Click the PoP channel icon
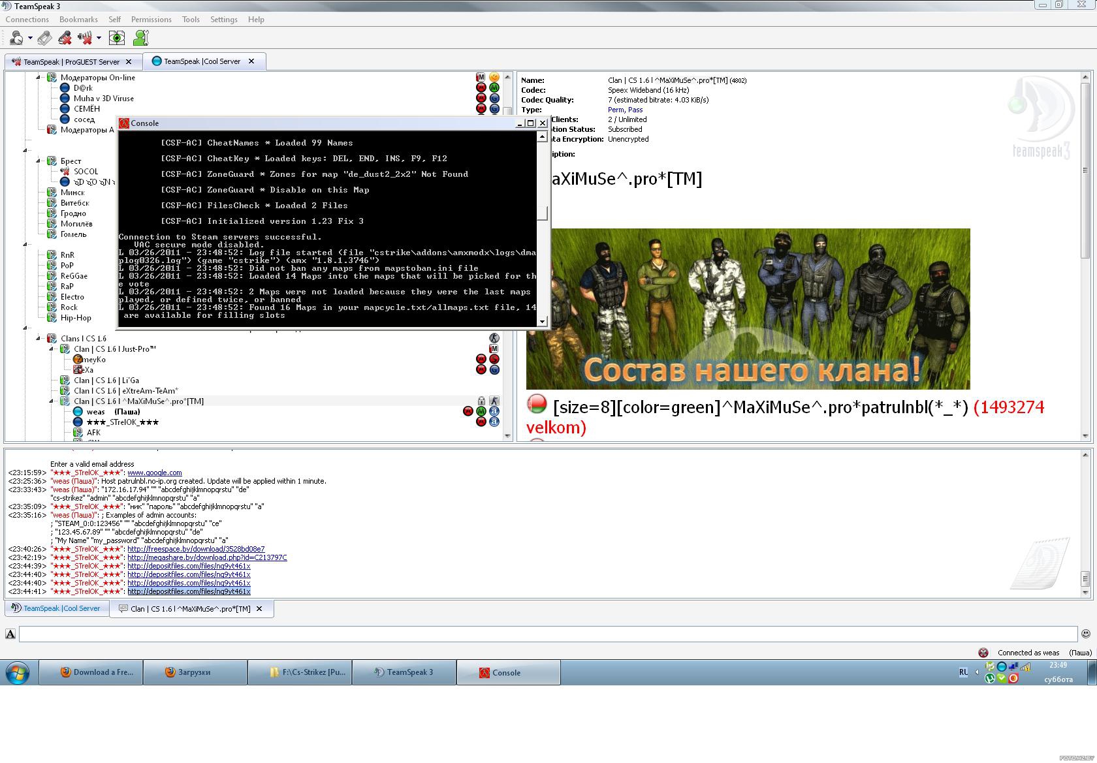Image resolution: width=1097 pixels, height=763 pixels. click(52, 266)
